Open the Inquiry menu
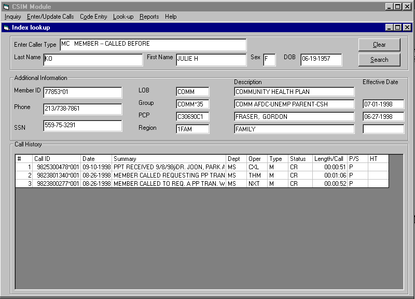The image size is (415, 299). pos(12,17)
